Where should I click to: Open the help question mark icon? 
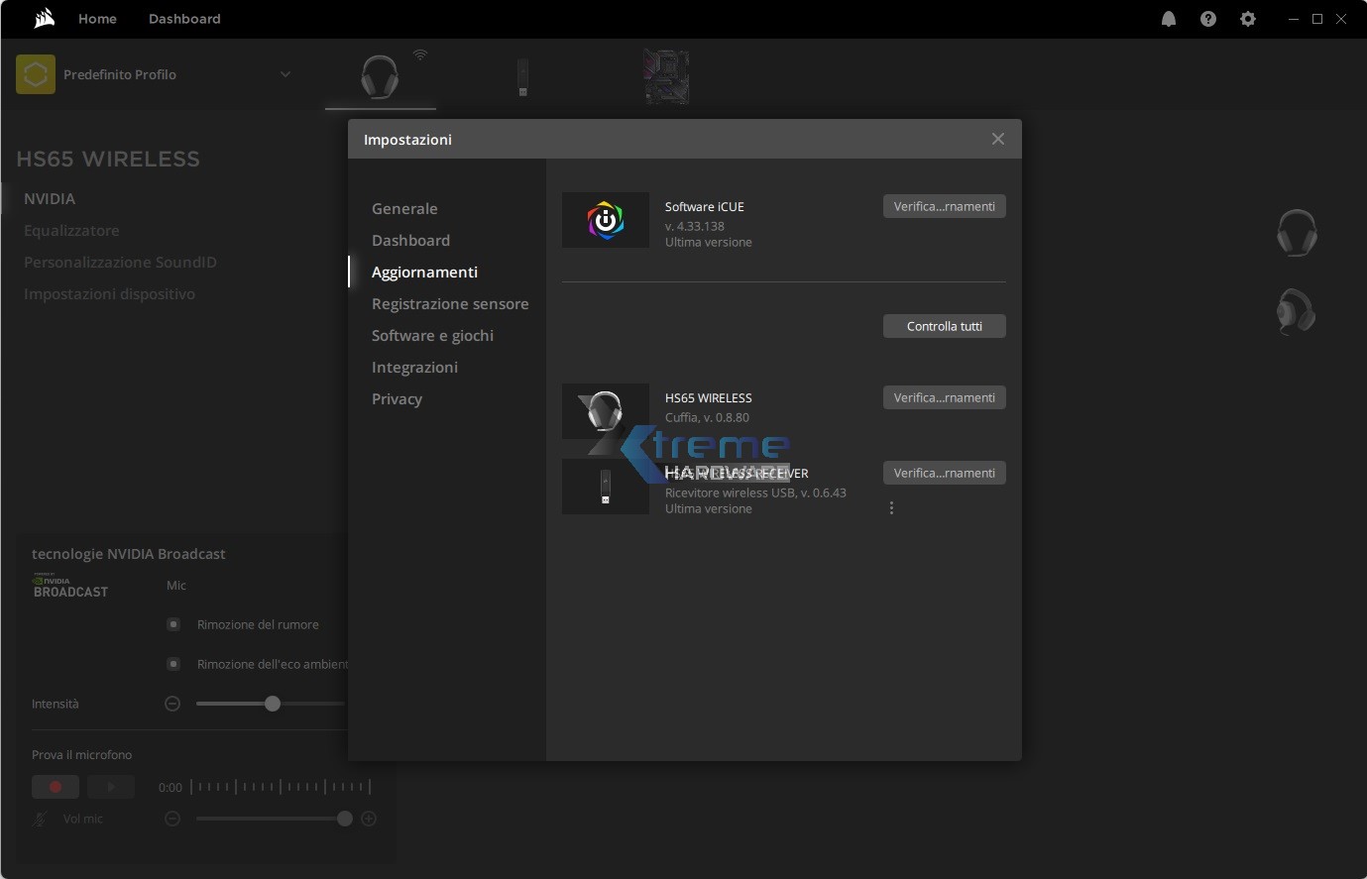click(x=1207, y=19)
